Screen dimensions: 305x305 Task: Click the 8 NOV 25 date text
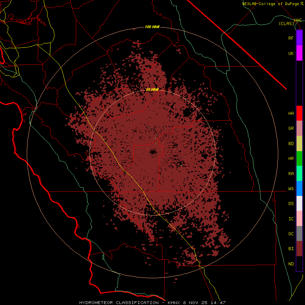[195, 303]
